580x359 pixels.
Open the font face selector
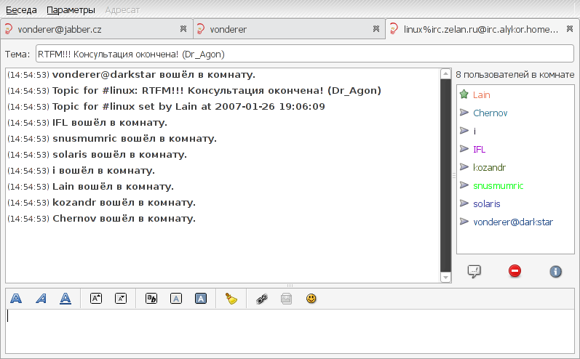click(x=151, y=298)
